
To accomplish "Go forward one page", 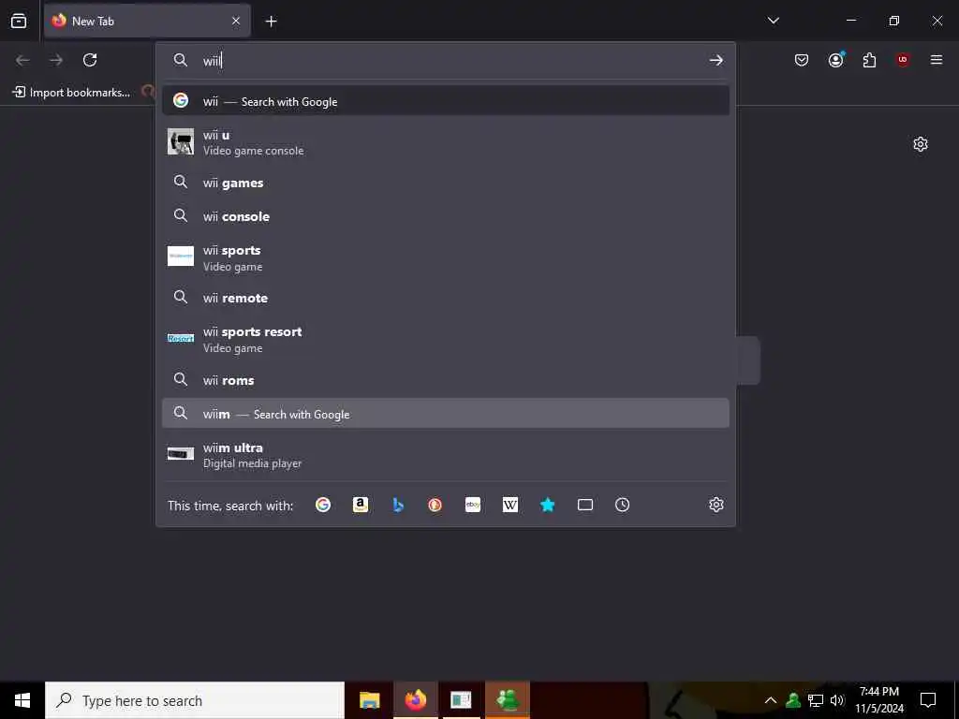I will click(x=56, y=60).
